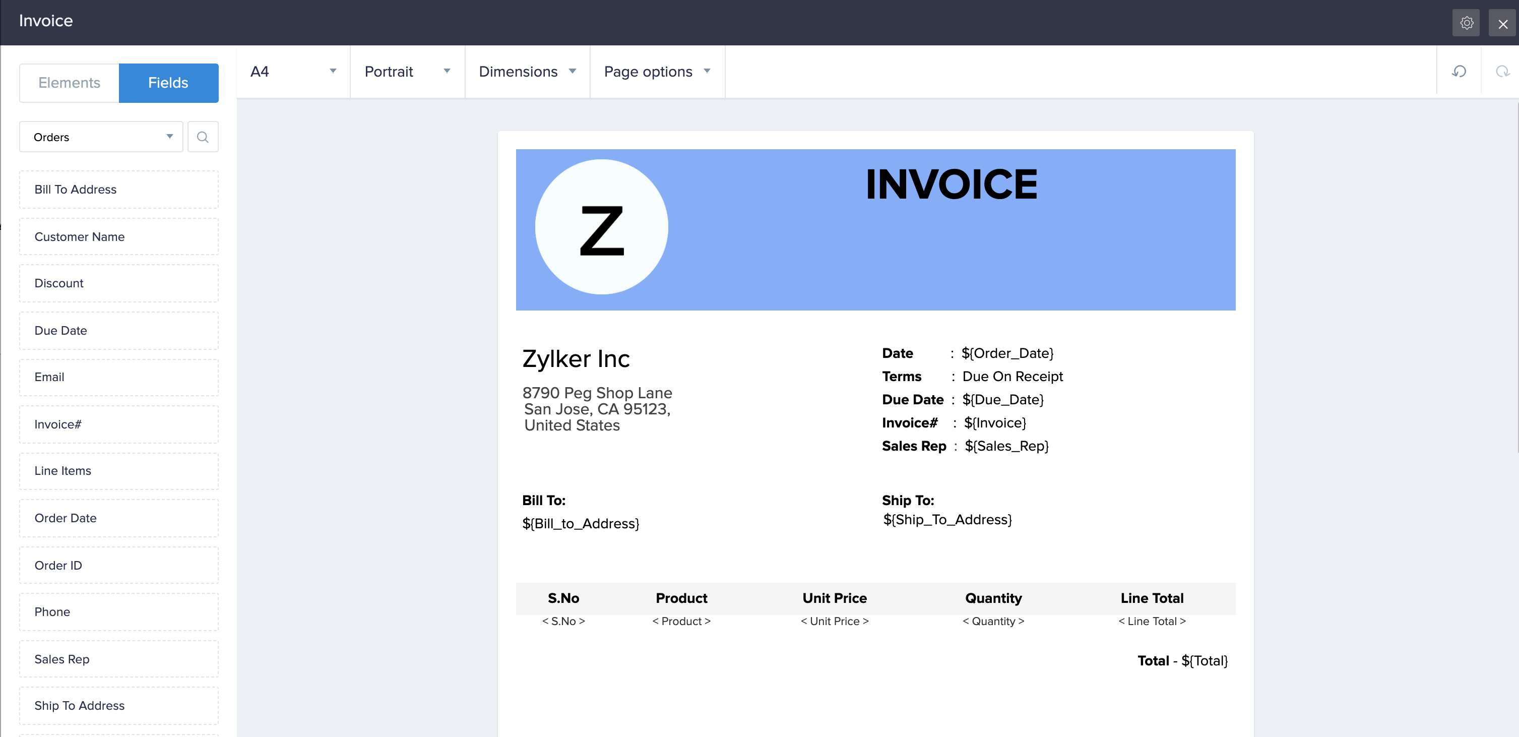Select the Bill To Address field
This screenshot has width=1519, height=737.
pyautogui.click(x=118, y=189)
